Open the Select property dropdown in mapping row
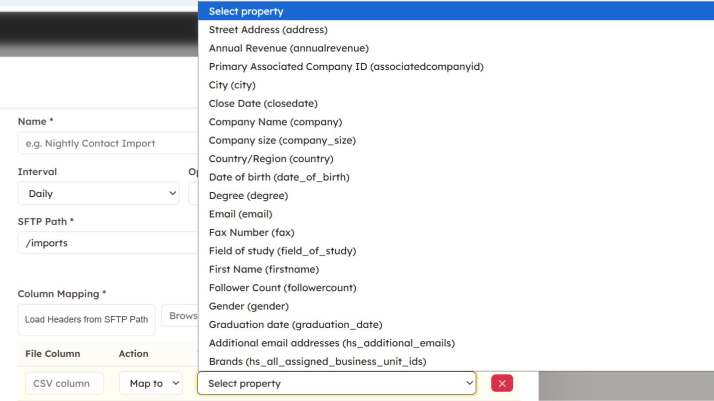Screen dimensions: 714x401 [x=337, y=383]
